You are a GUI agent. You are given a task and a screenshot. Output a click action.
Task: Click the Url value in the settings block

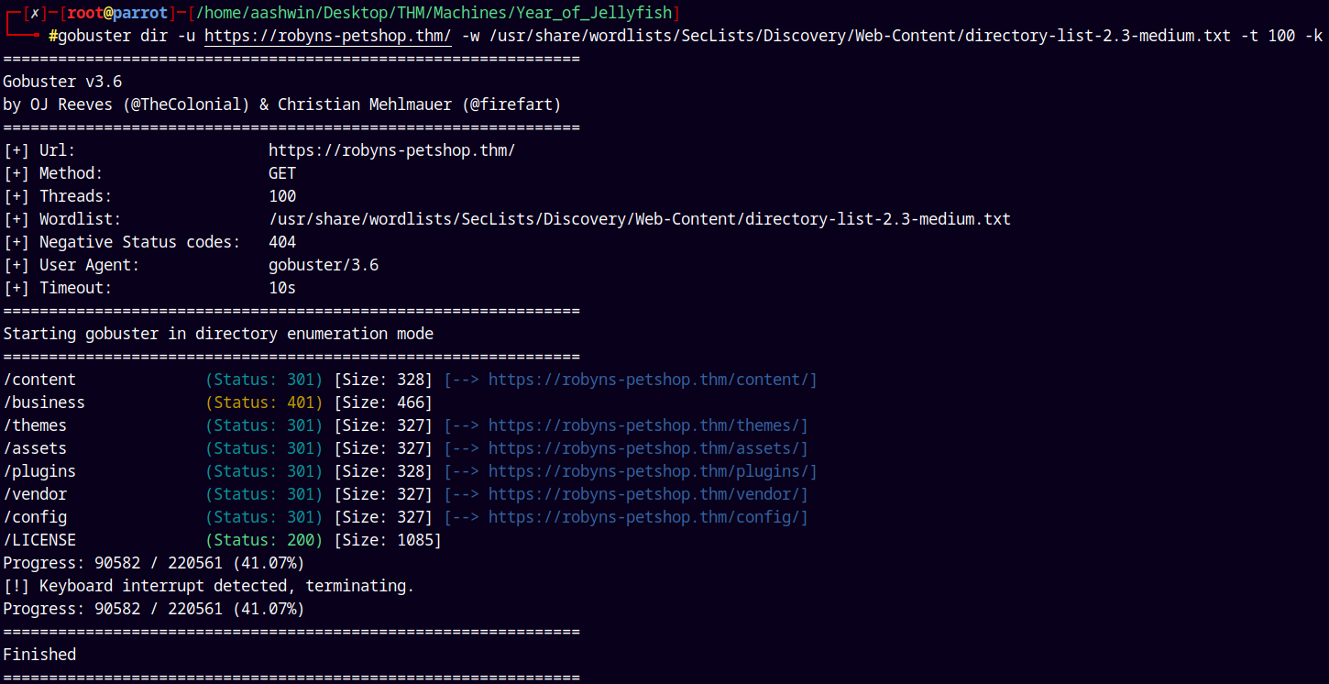point(398,150)
